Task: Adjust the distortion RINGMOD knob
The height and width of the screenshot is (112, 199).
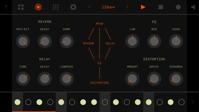Action: click(176, 79)
